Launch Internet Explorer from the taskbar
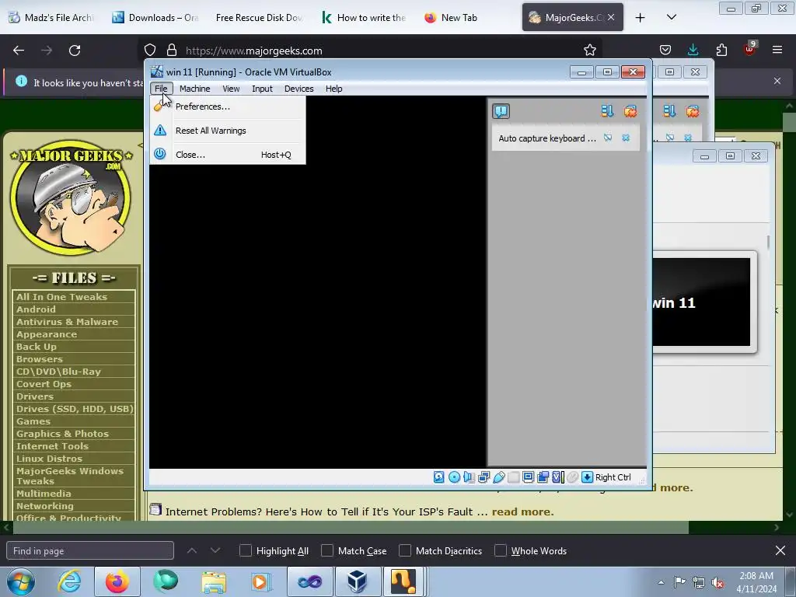Screen dimensions: 796x597 pyautogui.click(x=69, y=581)
